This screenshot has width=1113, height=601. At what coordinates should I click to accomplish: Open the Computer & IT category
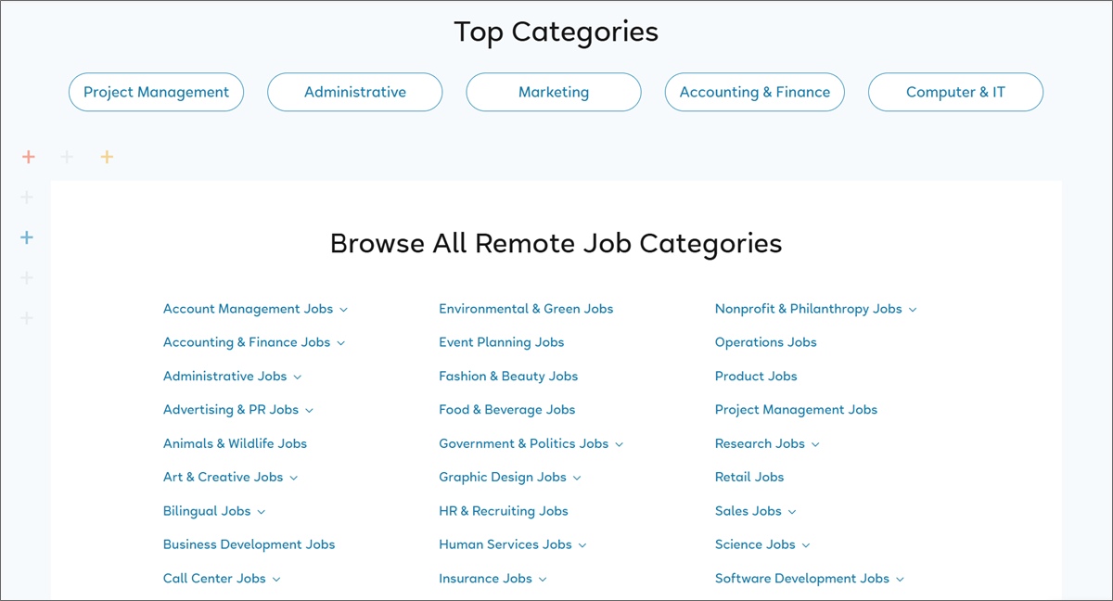click(x=955, y=92)
